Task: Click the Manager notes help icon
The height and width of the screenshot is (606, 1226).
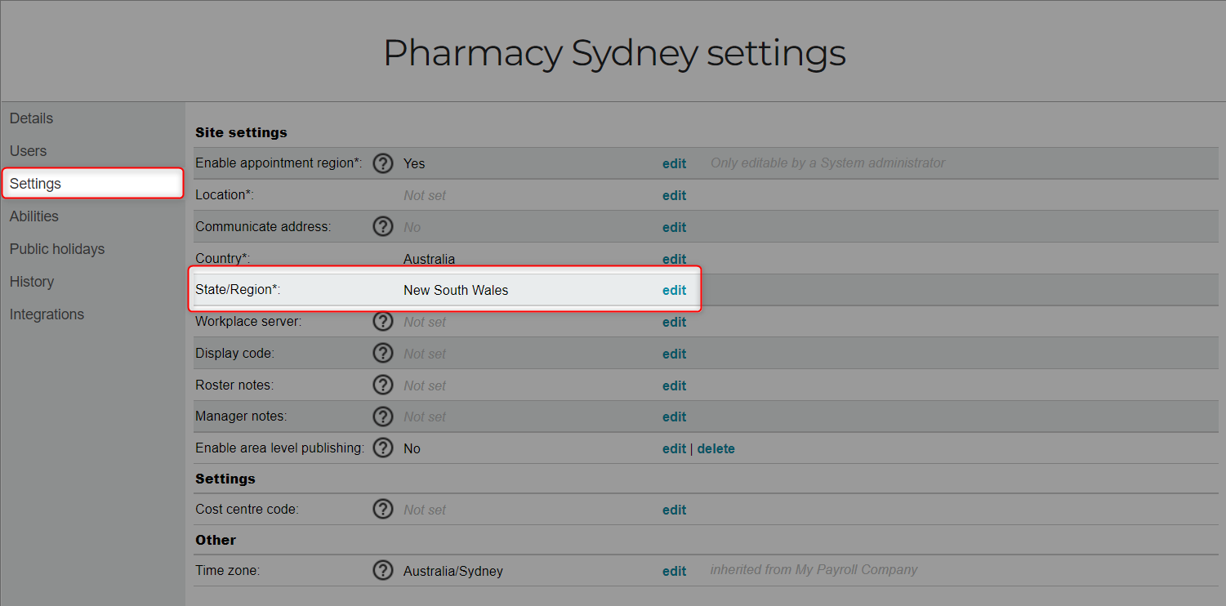Action: [x=383, y=417]
